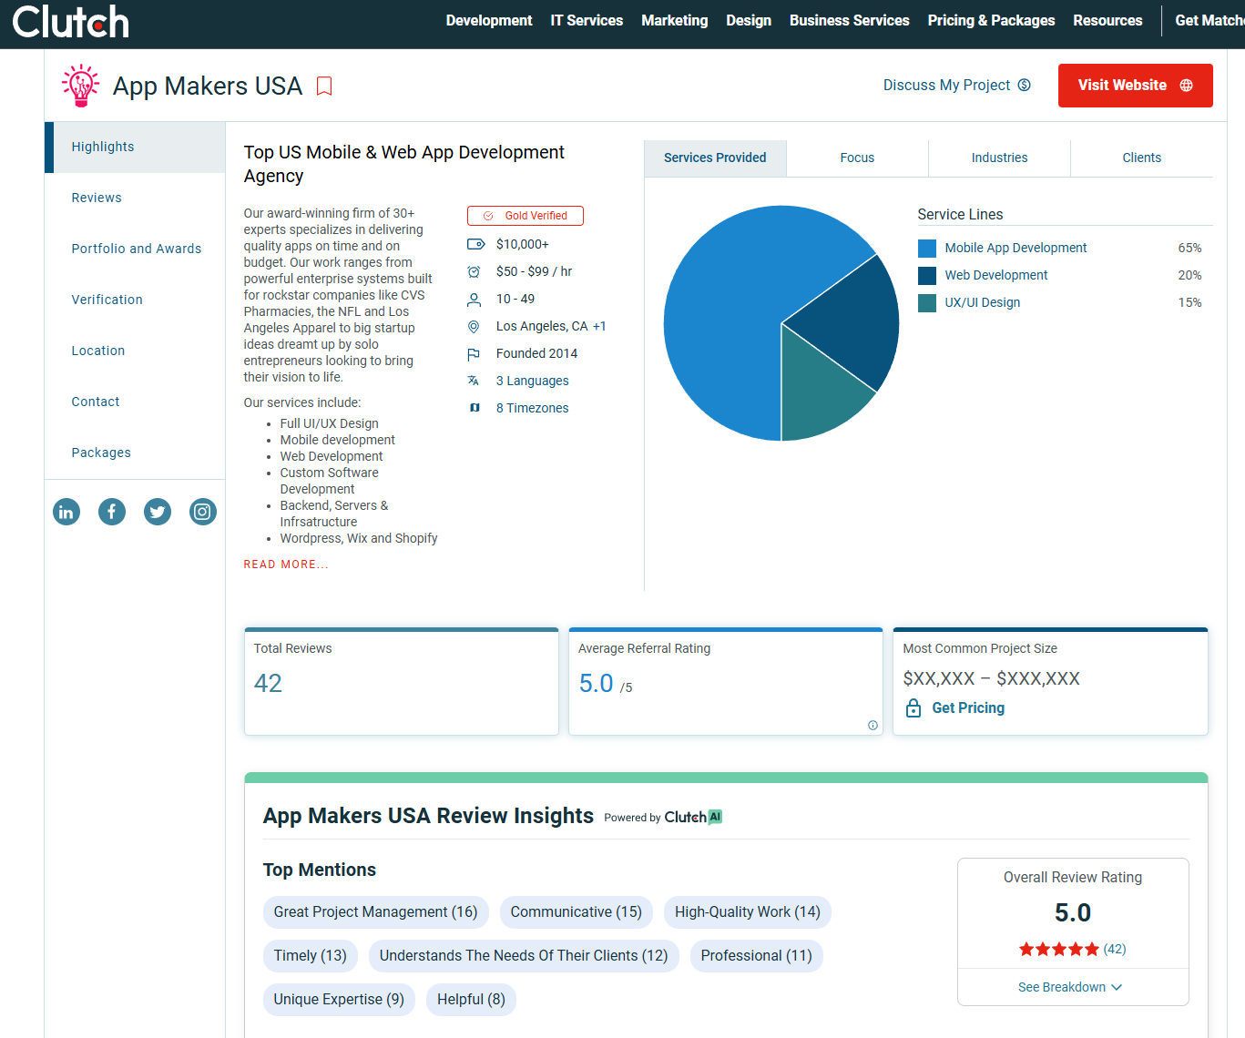
Task: Click the Discuss My Project link
Action: [x=956, y=86]
